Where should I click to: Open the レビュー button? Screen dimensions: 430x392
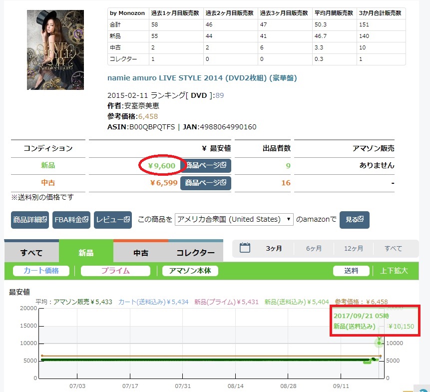tap(113, 220)
